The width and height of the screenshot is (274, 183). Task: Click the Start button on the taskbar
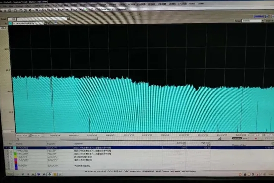click(x=10, y=174)
